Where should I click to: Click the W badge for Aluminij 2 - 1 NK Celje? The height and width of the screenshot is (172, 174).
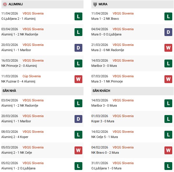point(78,150)
